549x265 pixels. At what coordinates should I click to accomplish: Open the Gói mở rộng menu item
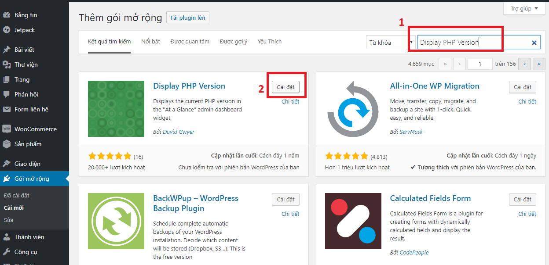(x=34, y=179)
